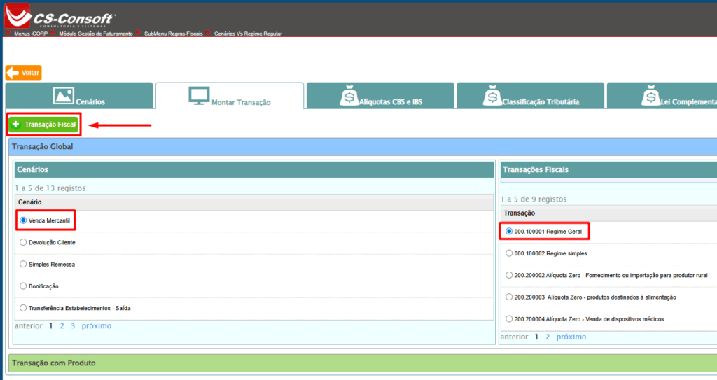Choose 000.100002 Regime simples radio button

click(509, 253)
